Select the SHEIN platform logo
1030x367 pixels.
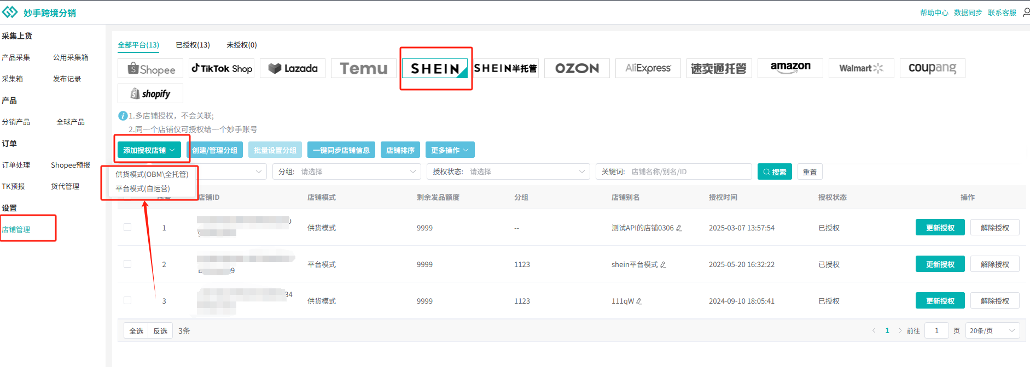tap(435, 68)
